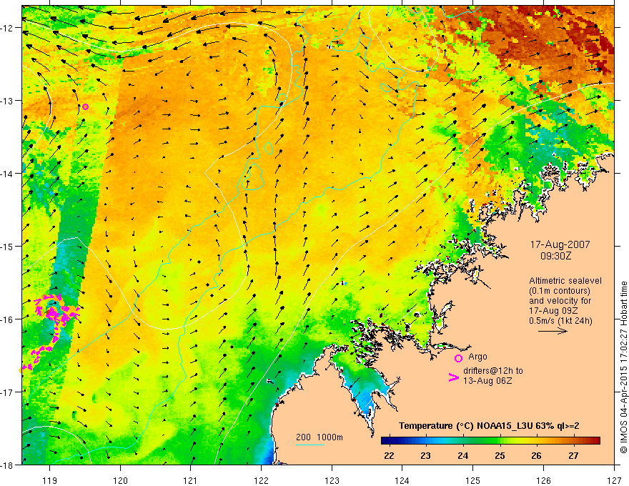Screen dimensions: 629x486
Task: Click the latitude axis label '-14'
Action: (x=6, y=174)
